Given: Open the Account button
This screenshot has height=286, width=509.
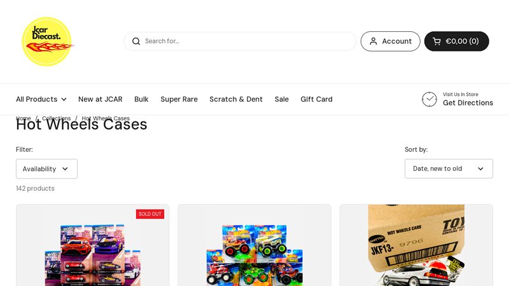Looking at the screenshot, I should pyautogui.click(x=390, y=41).
